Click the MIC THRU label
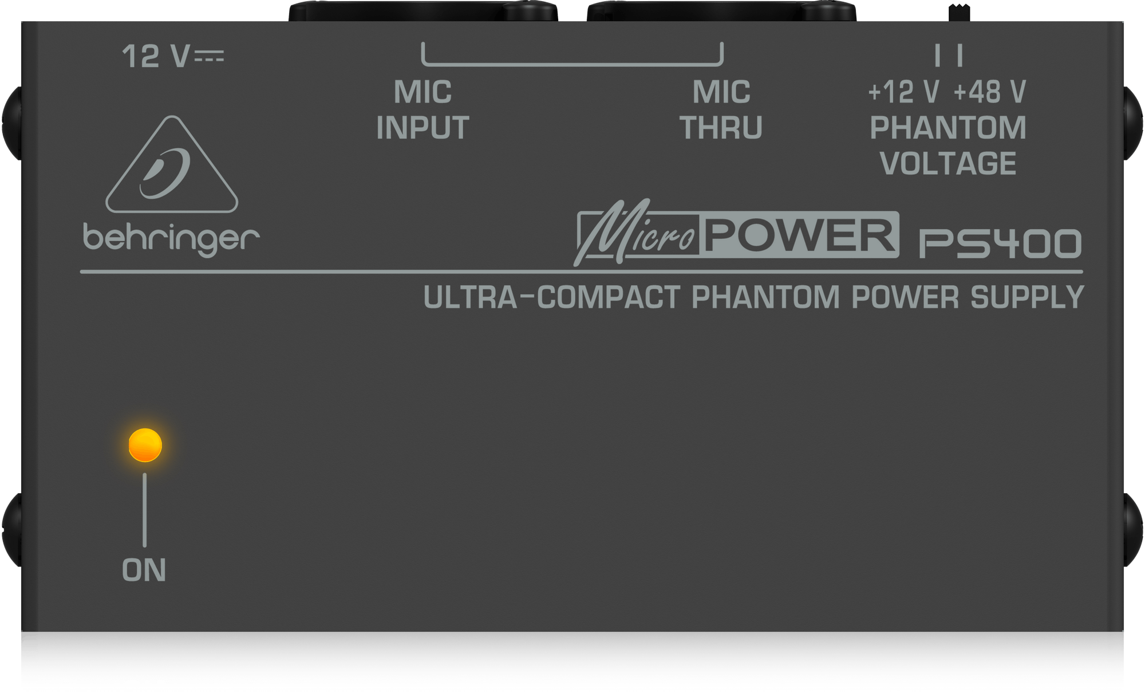This screenshot has width=1145, height=693. (721, 110)
